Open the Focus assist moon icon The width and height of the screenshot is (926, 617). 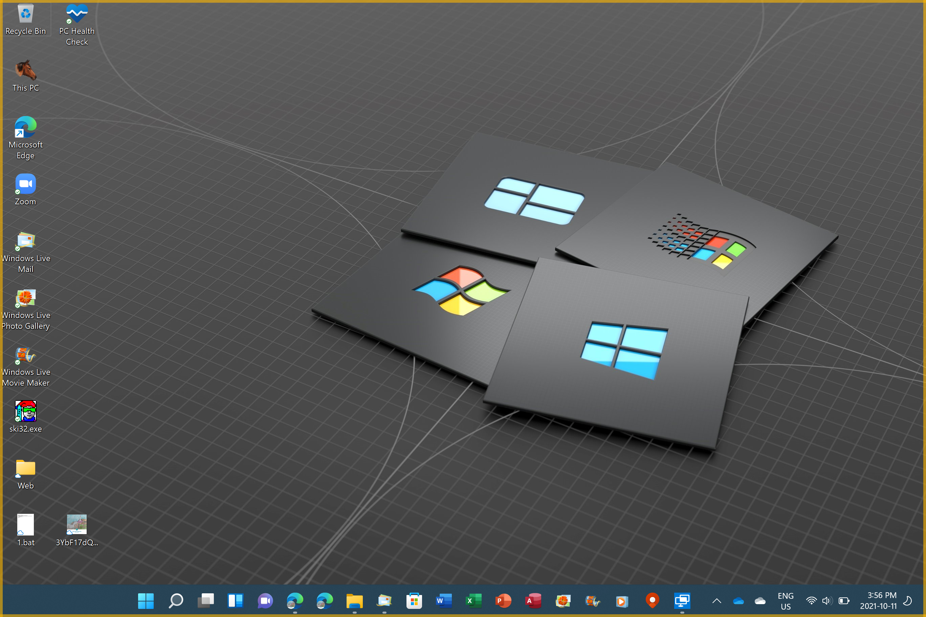click(x=907, y=601)
